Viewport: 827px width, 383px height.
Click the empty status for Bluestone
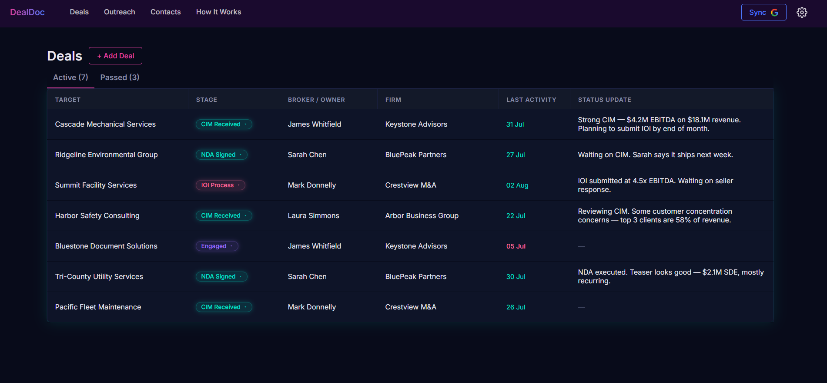(x=582, y=246)
